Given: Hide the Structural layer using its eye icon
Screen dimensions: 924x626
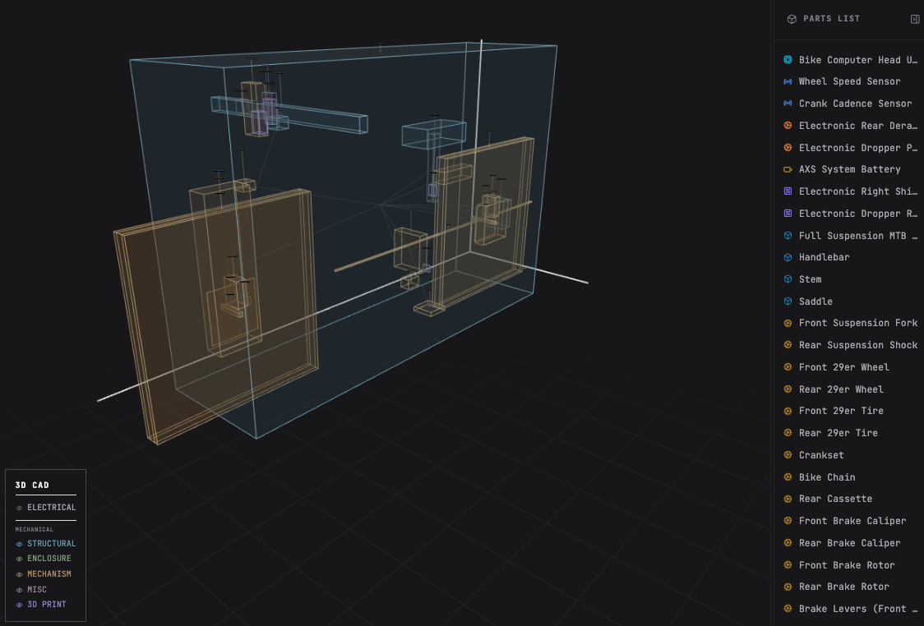Looking at the screenshot, I should pos(20,544).
